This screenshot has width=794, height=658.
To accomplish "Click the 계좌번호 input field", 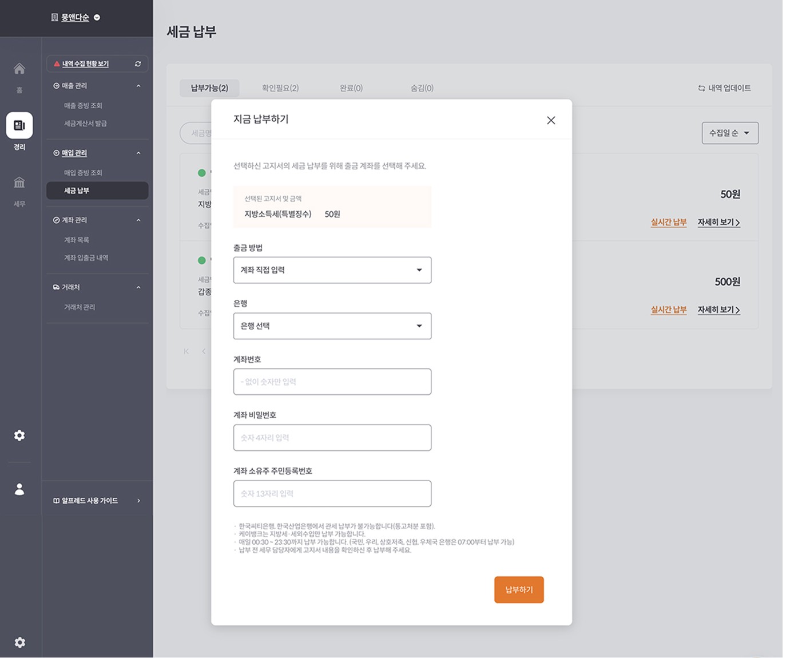I will [332, 382].
